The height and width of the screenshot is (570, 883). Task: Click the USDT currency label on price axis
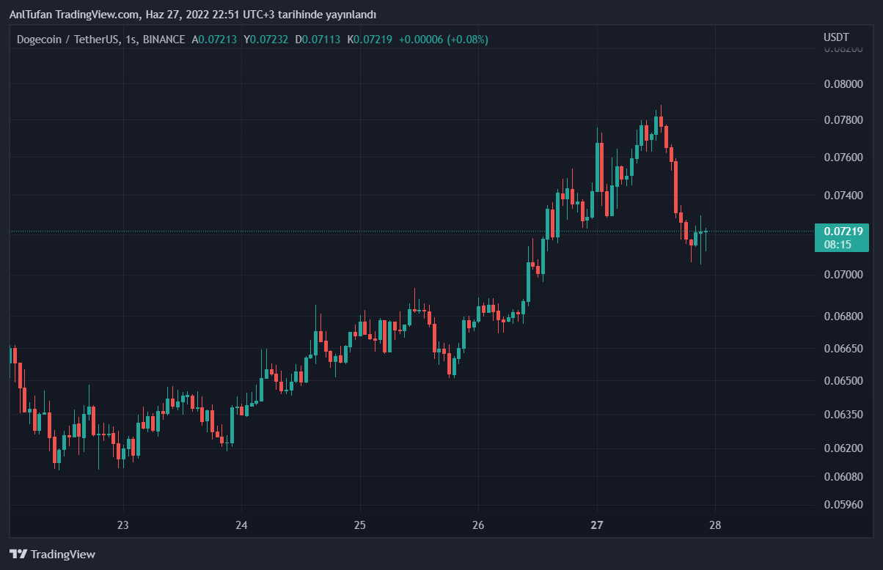(836, 37)
